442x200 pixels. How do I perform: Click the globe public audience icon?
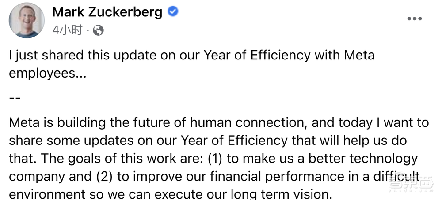click(x=99, y=30)
